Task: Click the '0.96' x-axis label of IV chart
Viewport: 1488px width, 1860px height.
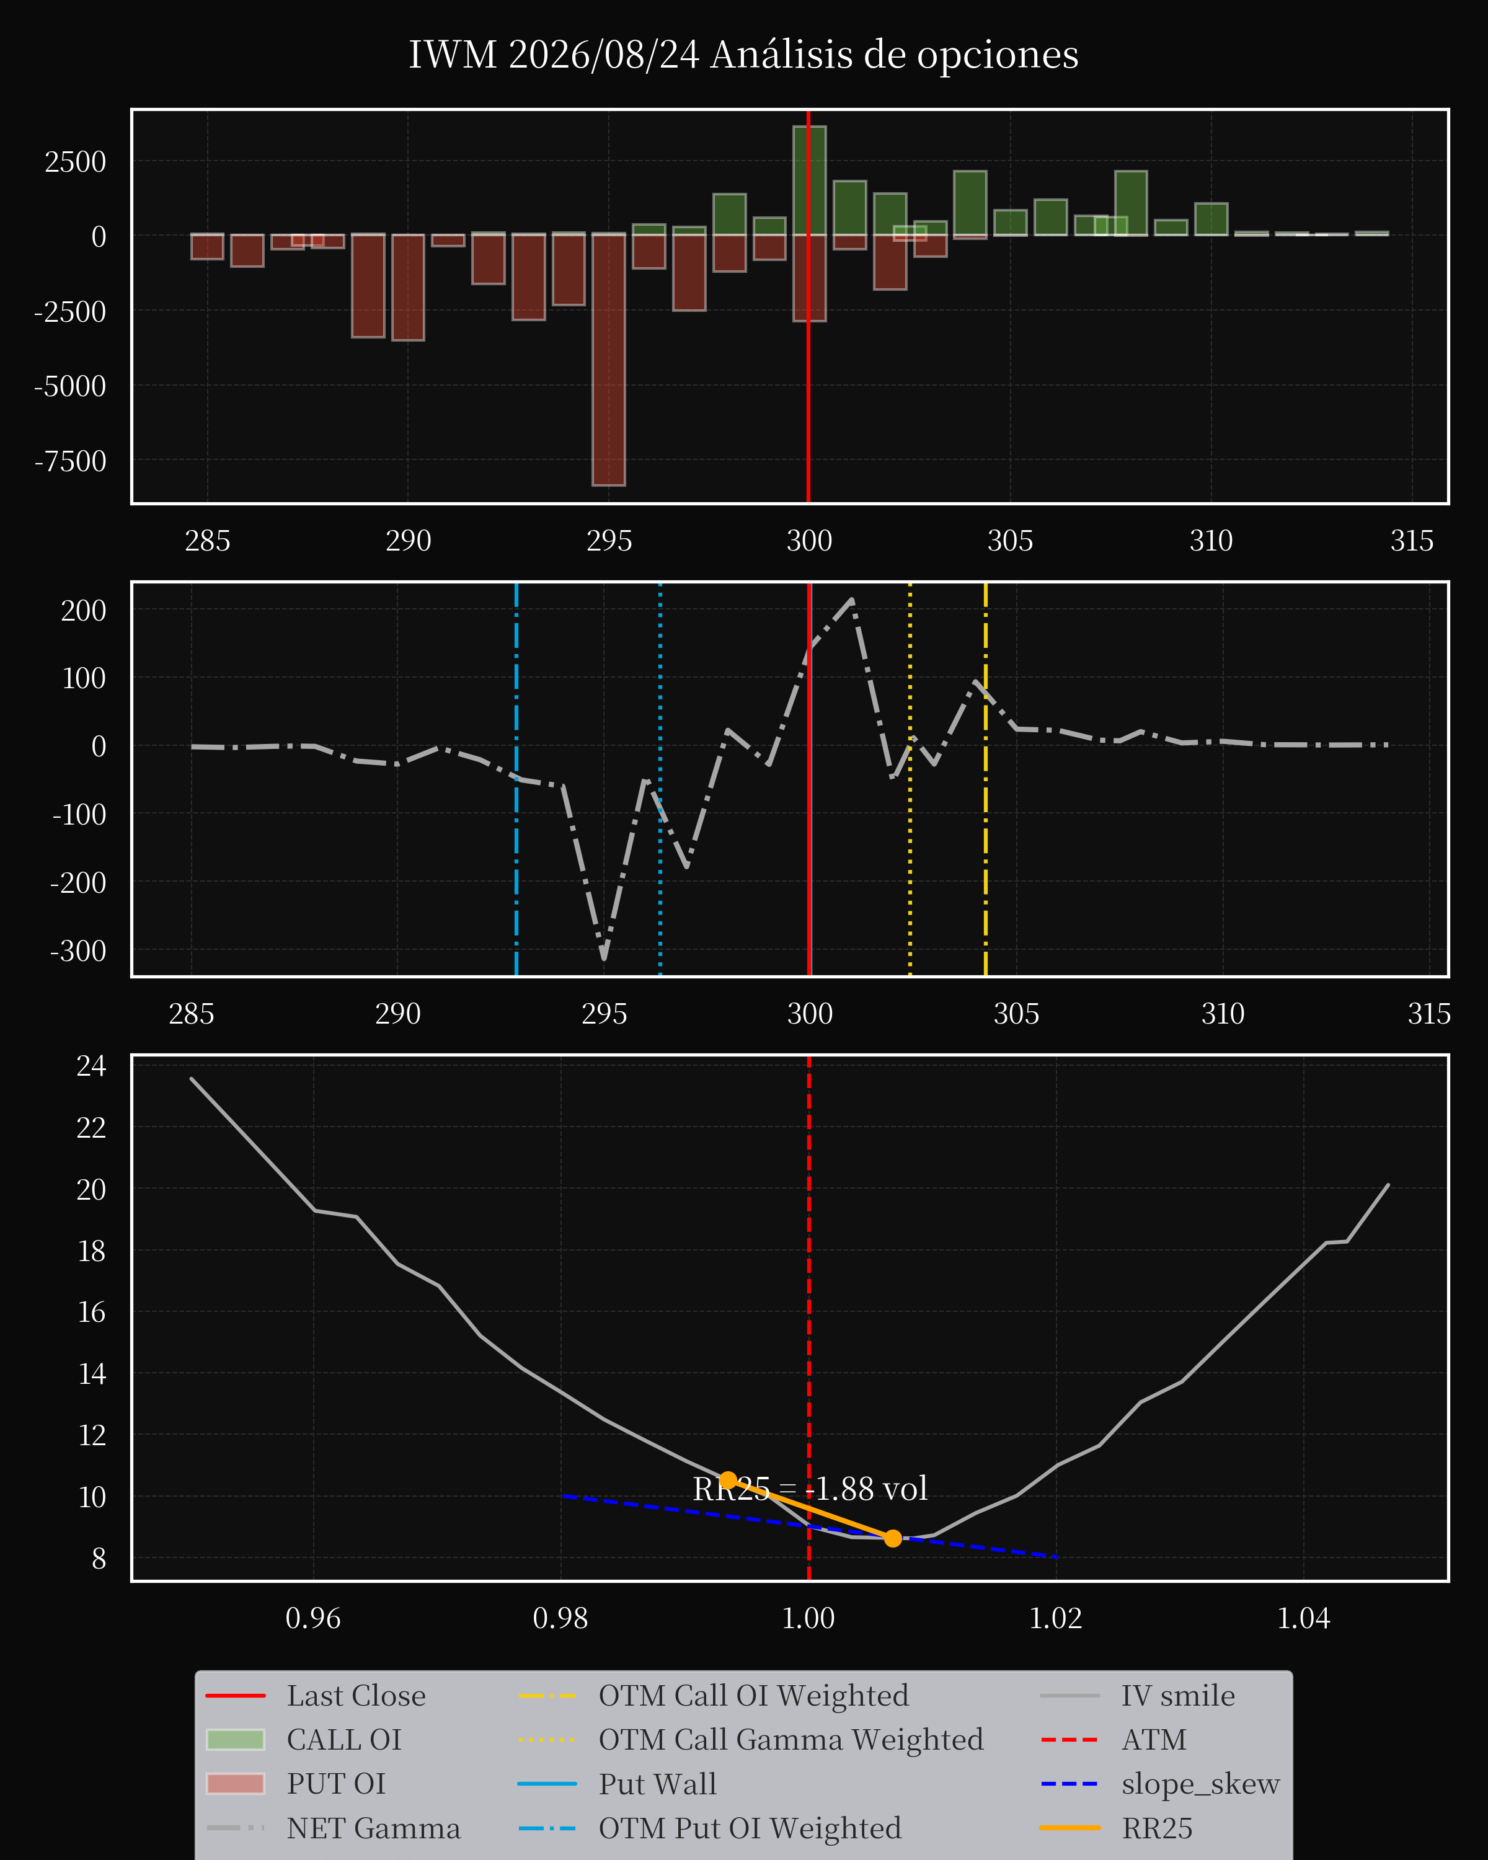Action: coord(313,1618)
